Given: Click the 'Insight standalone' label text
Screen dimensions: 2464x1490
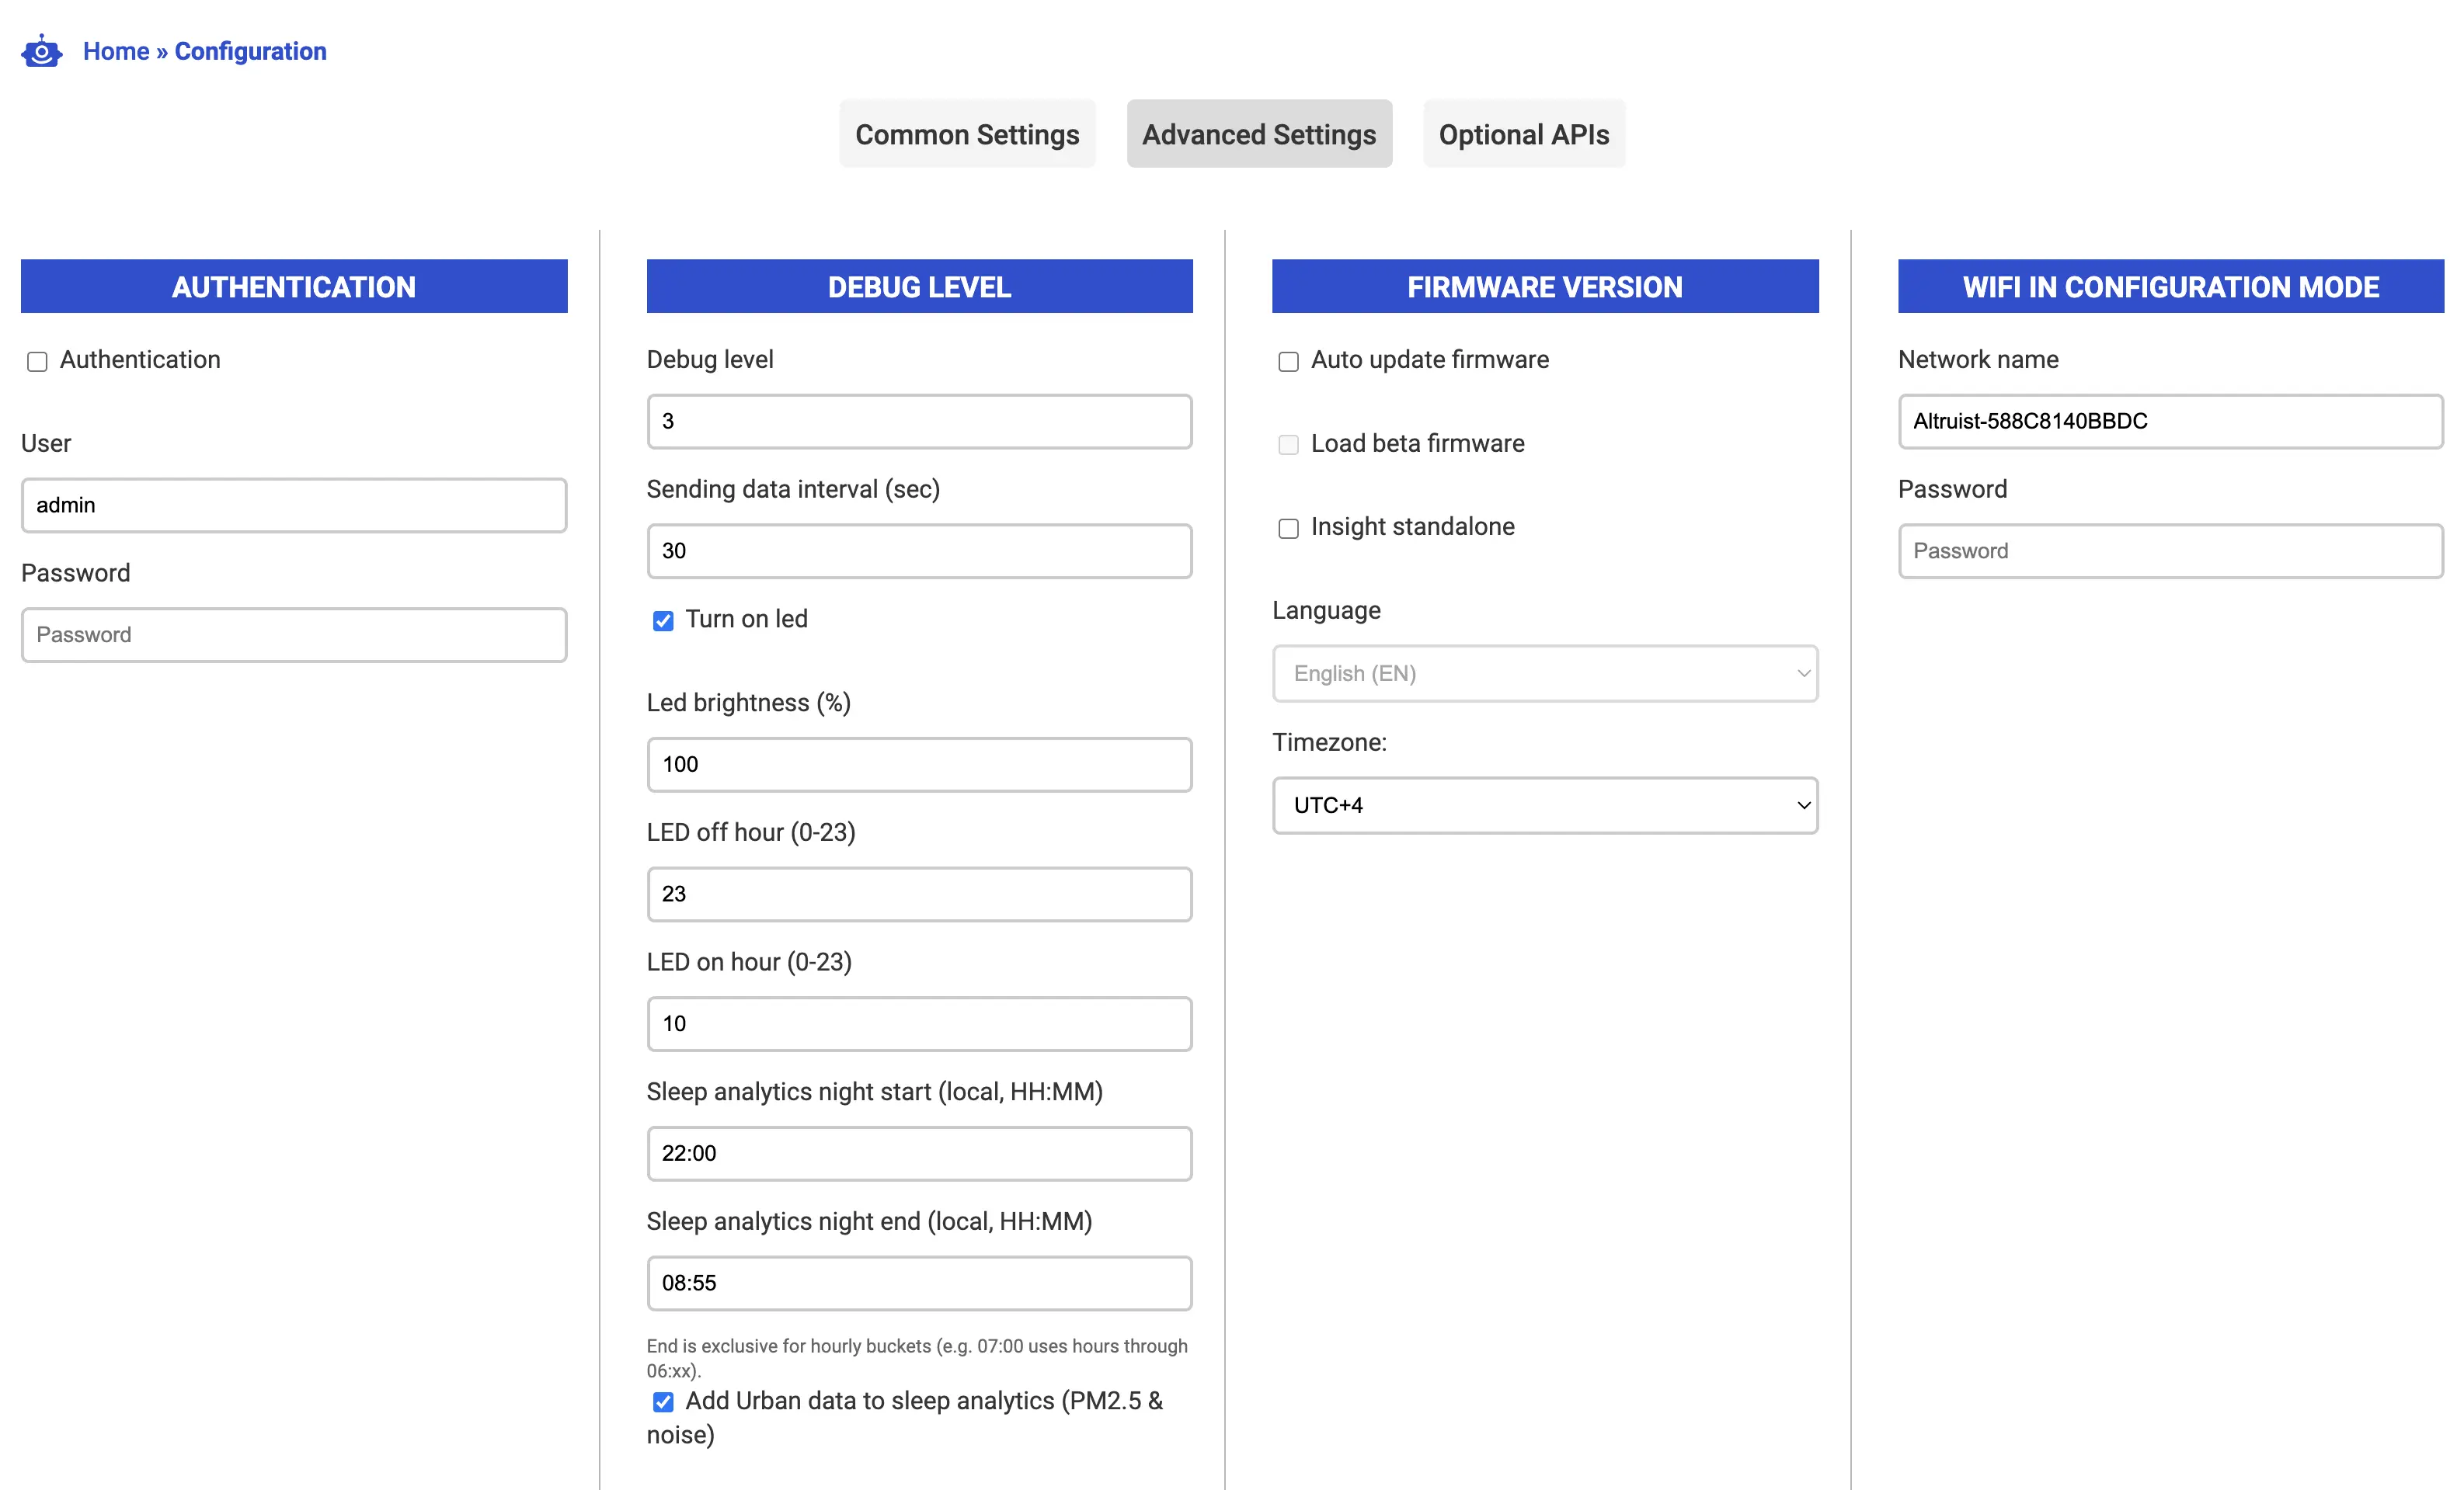Looking at the screenshot, I should tap(1412, 526).
